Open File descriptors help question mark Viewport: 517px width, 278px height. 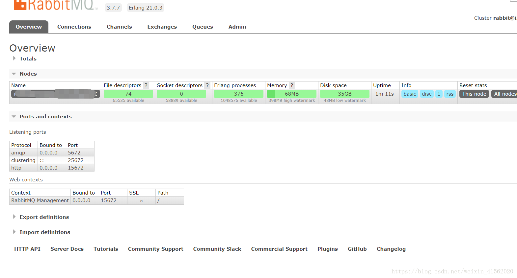146,85
